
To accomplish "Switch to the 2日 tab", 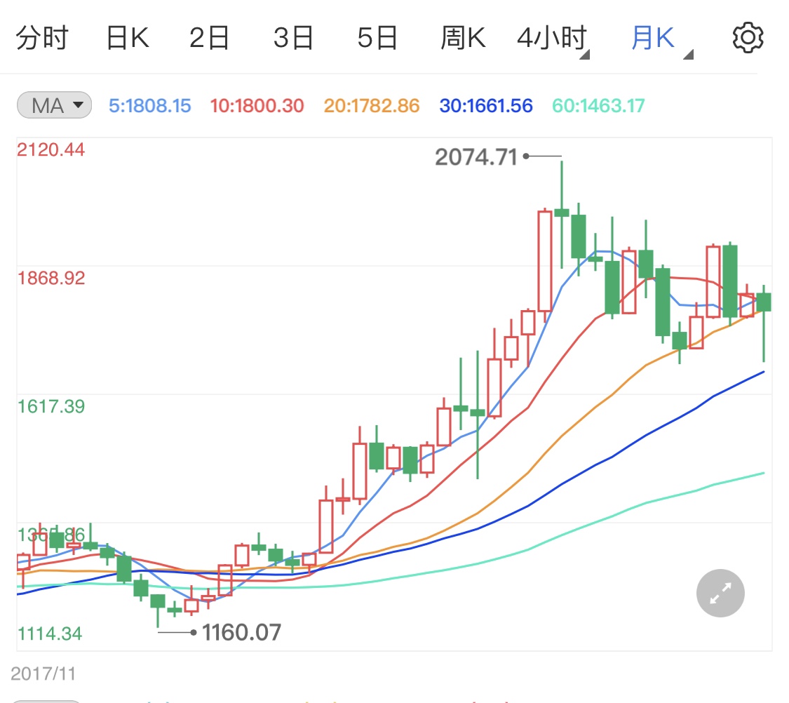I will (209, 38).
